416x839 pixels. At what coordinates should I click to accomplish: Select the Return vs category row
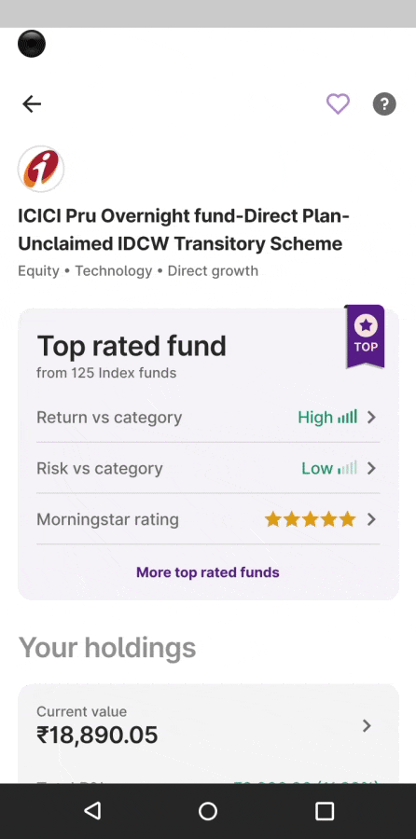pyautogui.click(x=208, y=418)
